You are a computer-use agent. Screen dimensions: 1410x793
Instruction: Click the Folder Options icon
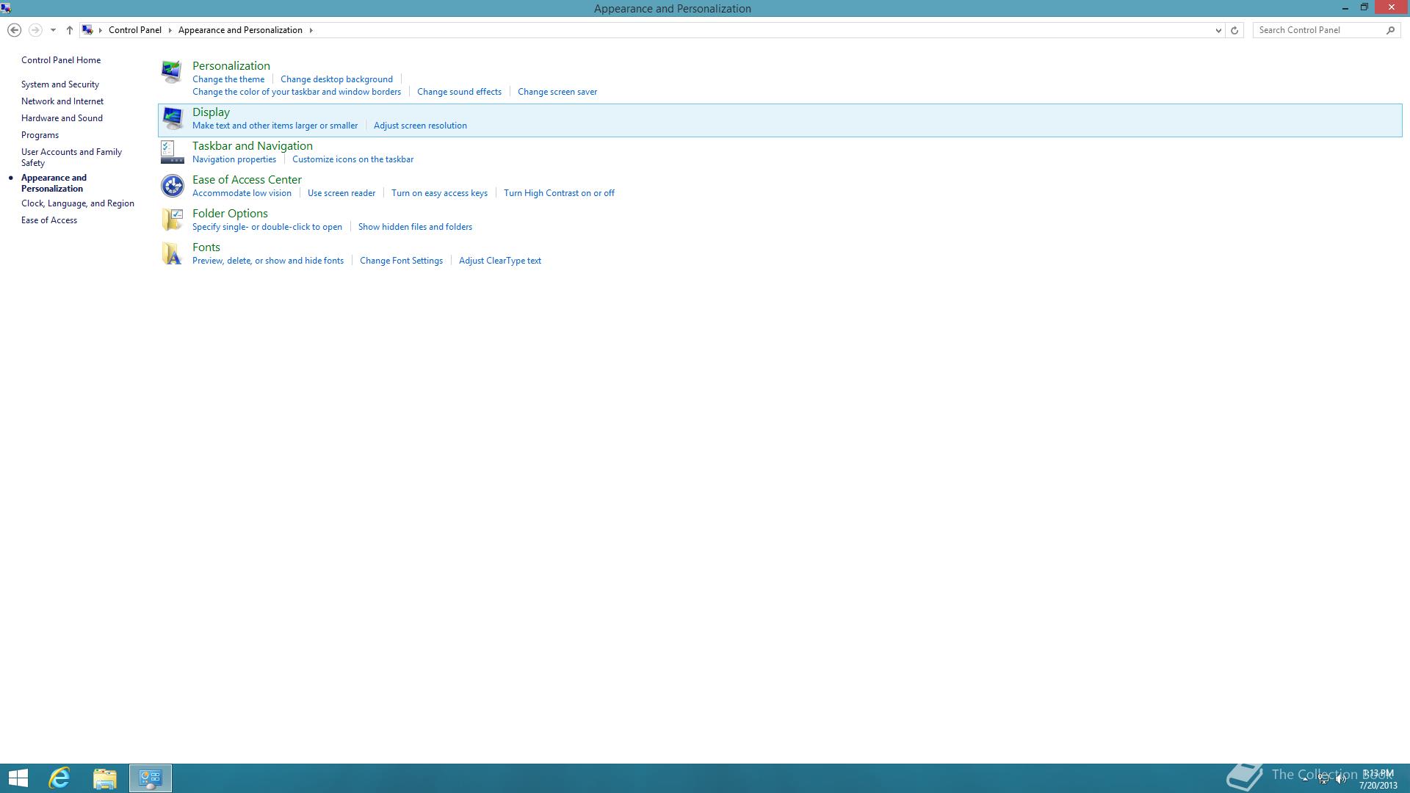(x=172, y=220)
